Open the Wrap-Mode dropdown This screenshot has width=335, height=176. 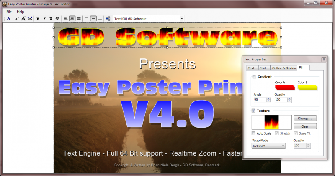click(x=268, y=146)
